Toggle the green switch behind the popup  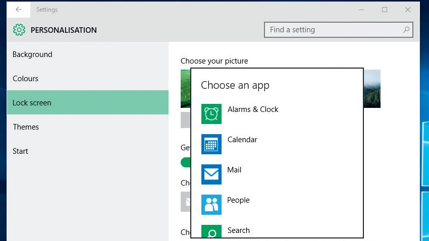click(x=186, y=162)
